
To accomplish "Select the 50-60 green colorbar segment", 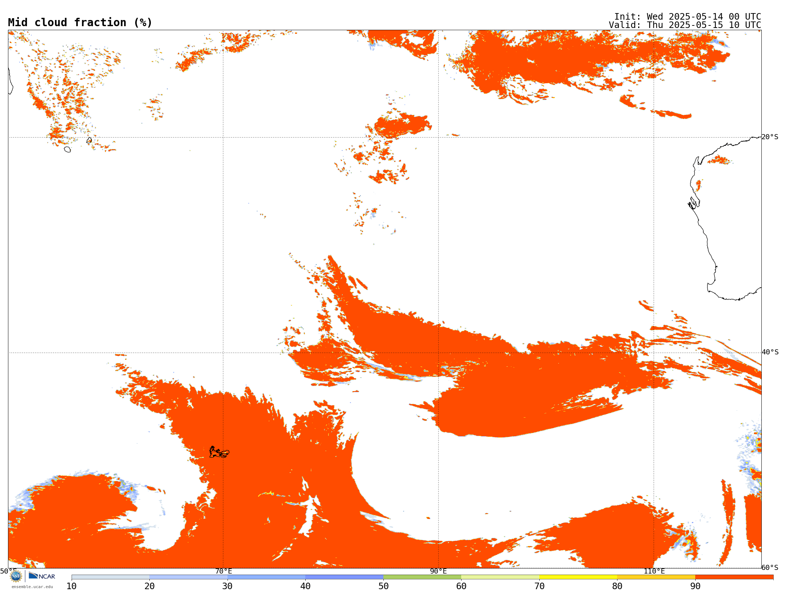I will pyautogui.click(x=422, y=577).
